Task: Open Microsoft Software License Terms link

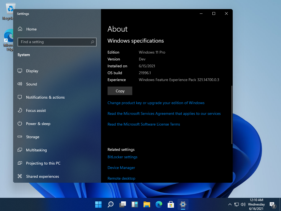Action: pyautogui.click(x=144, y=124)
